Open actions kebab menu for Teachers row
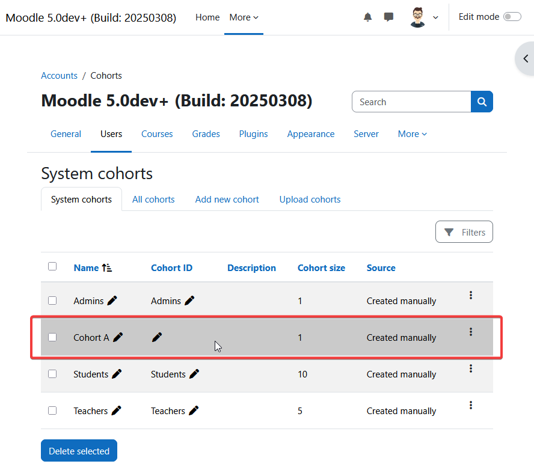This screenshot has height=467, width=534. tap(471, 405)
